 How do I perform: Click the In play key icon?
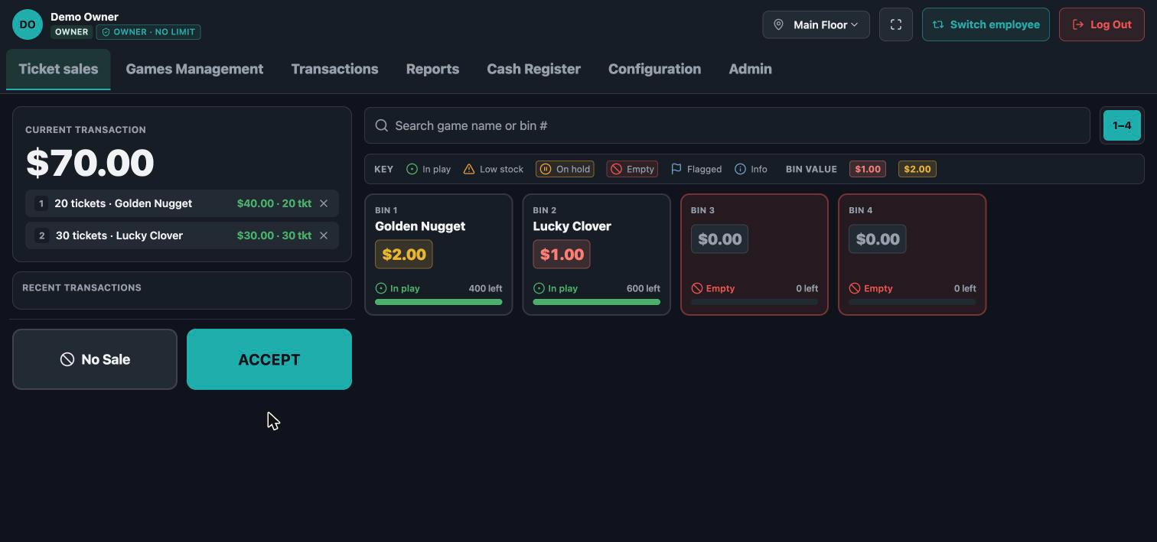412,169
